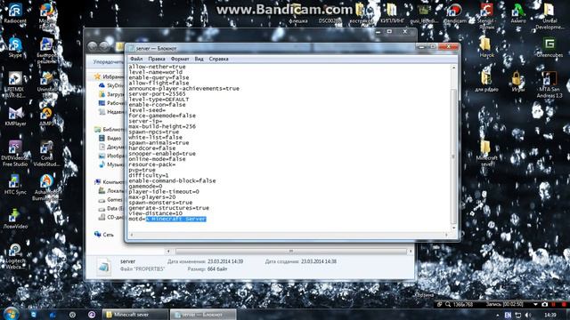Select Games drive in Explorer navigation pane
Image resolution: width=570 pixels, height=320 pixels.
[110, 199]
